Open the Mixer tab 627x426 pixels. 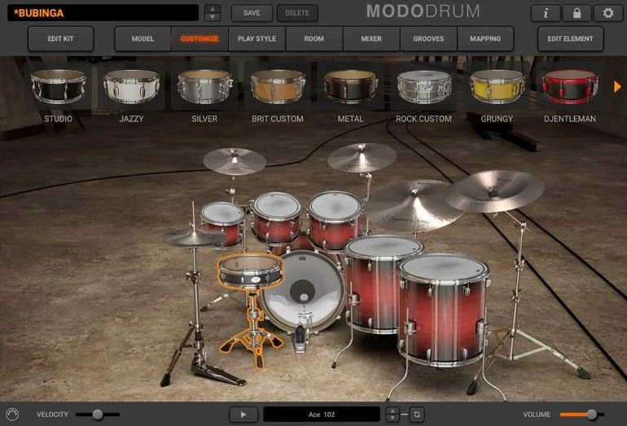371,39
